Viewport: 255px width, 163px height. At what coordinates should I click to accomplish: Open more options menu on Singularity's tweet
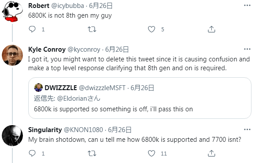click(247, 129)
